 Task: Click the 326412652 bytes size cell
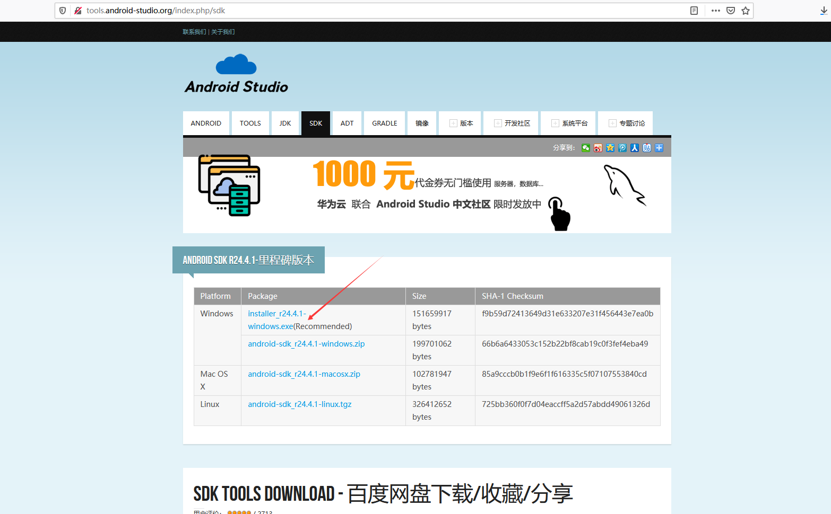(440, 411)
